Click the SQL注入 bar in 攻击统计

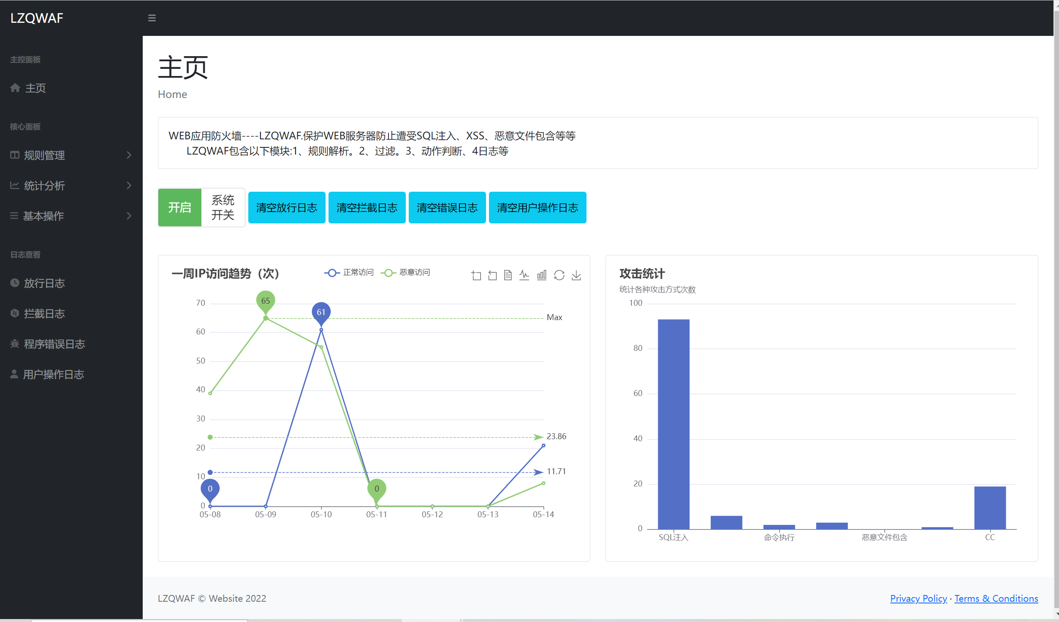[673, 424]
